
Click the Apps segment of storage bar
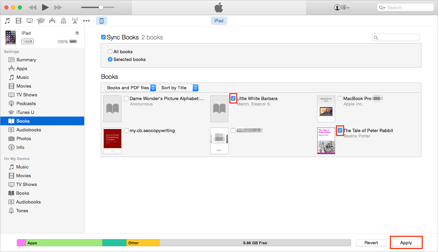(64, 243)
